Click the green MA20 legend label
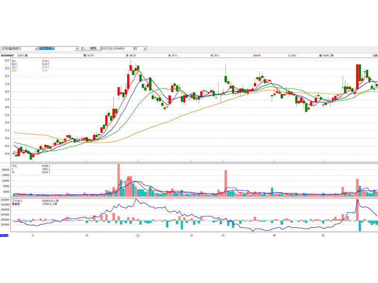Screen dimensions: 378x283 tap(15, 67)
